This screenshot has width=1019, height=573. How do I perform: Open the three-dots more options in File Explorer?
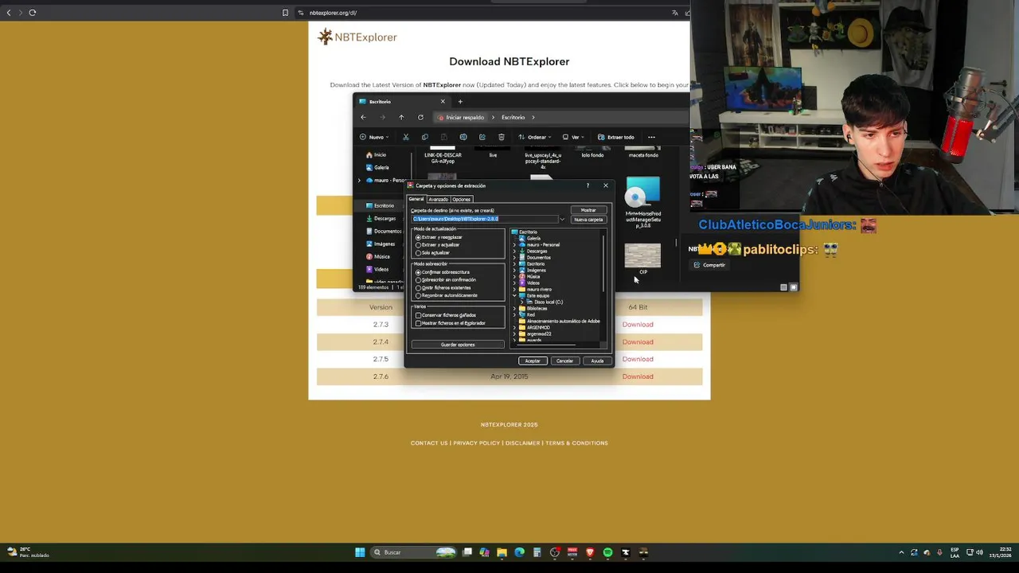(651, 137)
